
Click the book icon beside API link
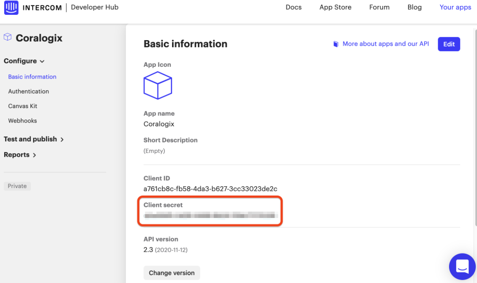(336, 44)
